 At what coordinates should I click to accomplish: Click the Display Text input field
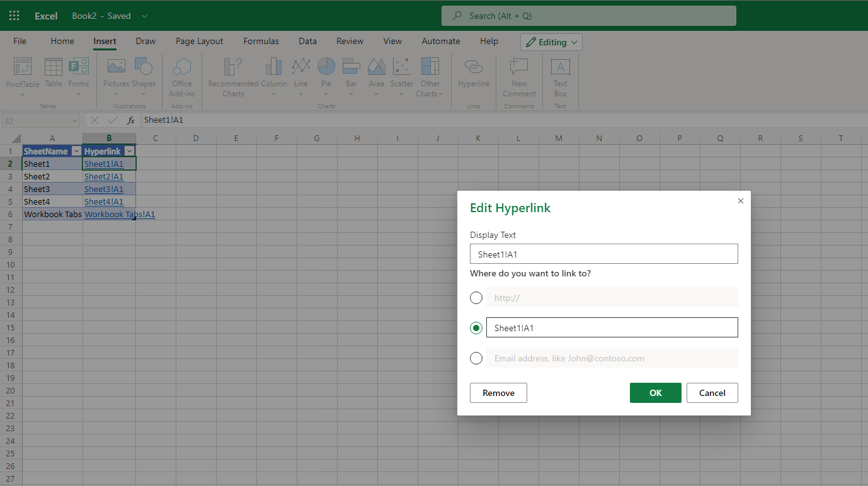[603, 254]
